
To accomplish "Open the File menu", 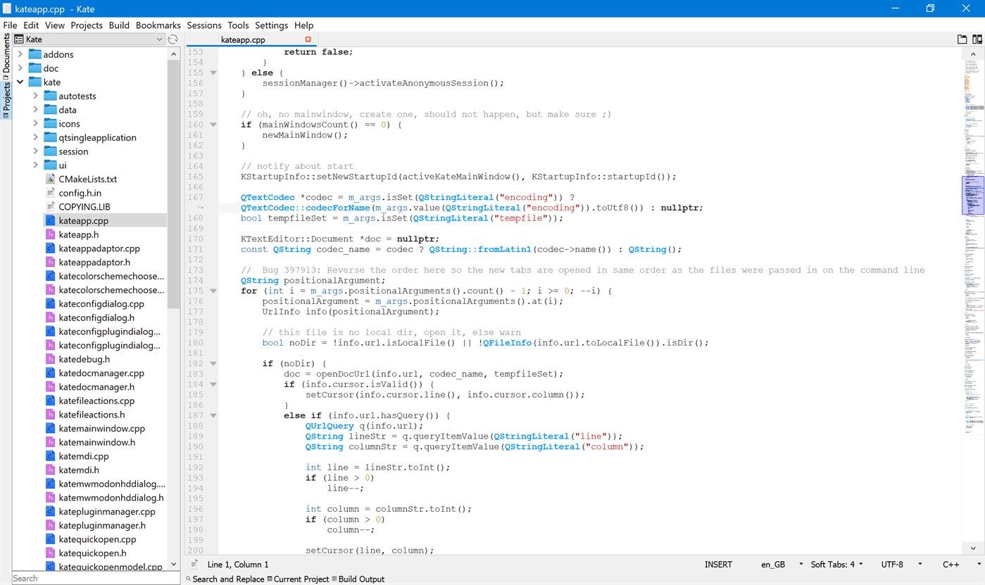I will tap(10, 25).
